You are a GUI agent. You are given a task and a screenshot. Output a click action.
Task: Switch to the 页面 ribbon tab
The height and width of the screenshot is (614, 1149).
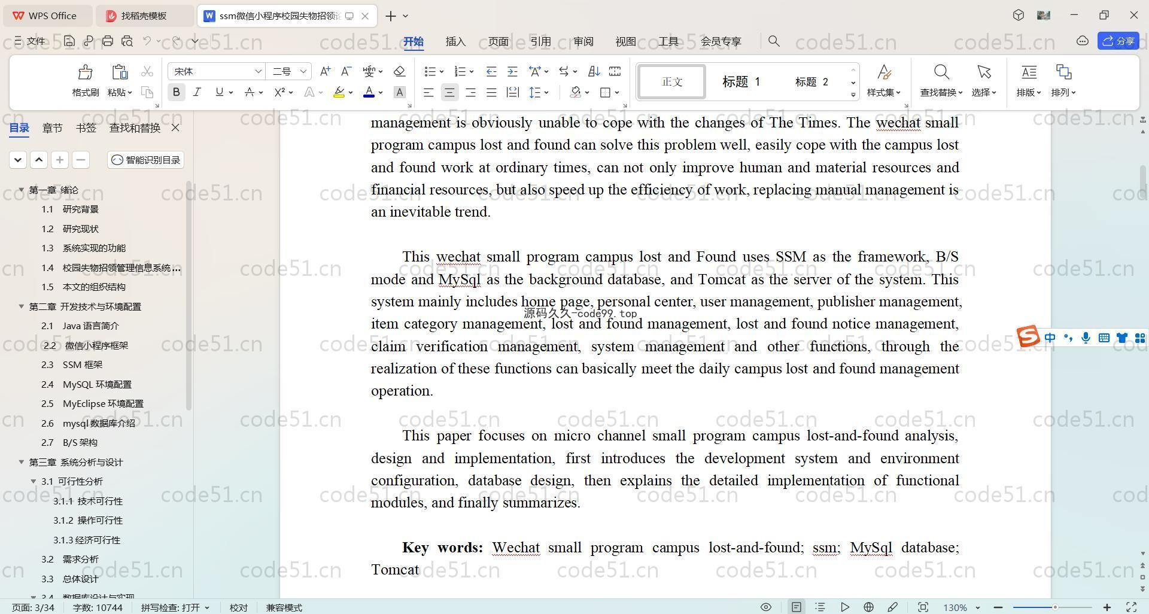[x=498, y=41]
